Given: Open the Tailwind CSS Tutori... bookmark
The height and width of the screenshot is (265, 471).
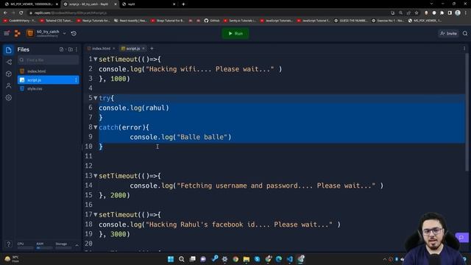Looking at the screenshot, I should 56,21.
